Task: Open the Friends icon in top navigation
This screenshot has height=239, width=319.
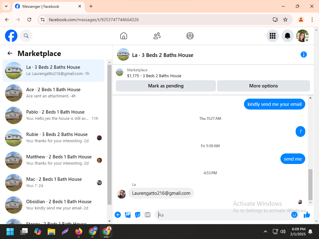Action: click(x=157, y=36)
